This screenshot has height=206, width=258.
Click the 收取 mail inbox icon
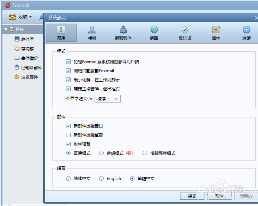(x=12, y=17)
